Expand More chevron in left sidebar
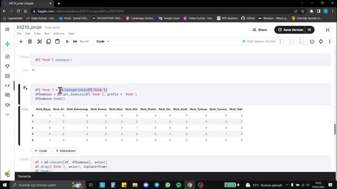The height and width of the screenshot is (189, 337). tap(7, 114)
